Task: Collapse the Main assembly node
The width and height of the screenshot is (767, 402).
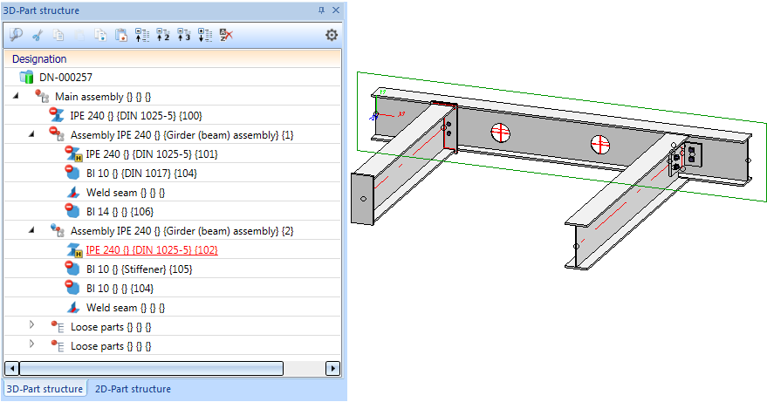Action: coord(17,96)
